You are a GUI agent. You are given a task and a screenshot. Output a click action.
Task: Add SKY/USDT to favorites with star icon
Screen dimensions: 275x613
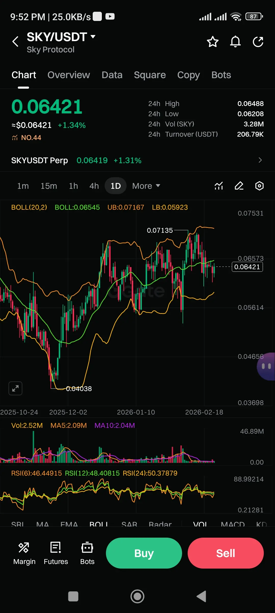213,42
